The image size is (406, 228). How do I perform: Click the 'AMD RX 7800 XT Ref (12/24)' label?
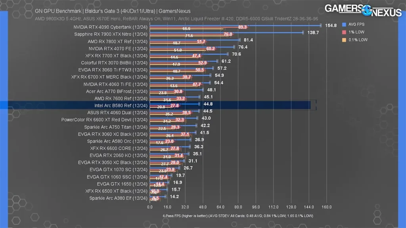117,41
